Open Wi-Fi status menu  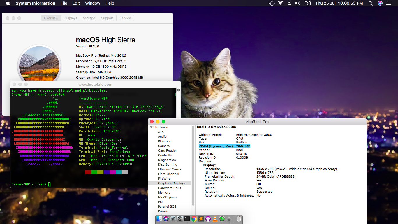[280, 3]
